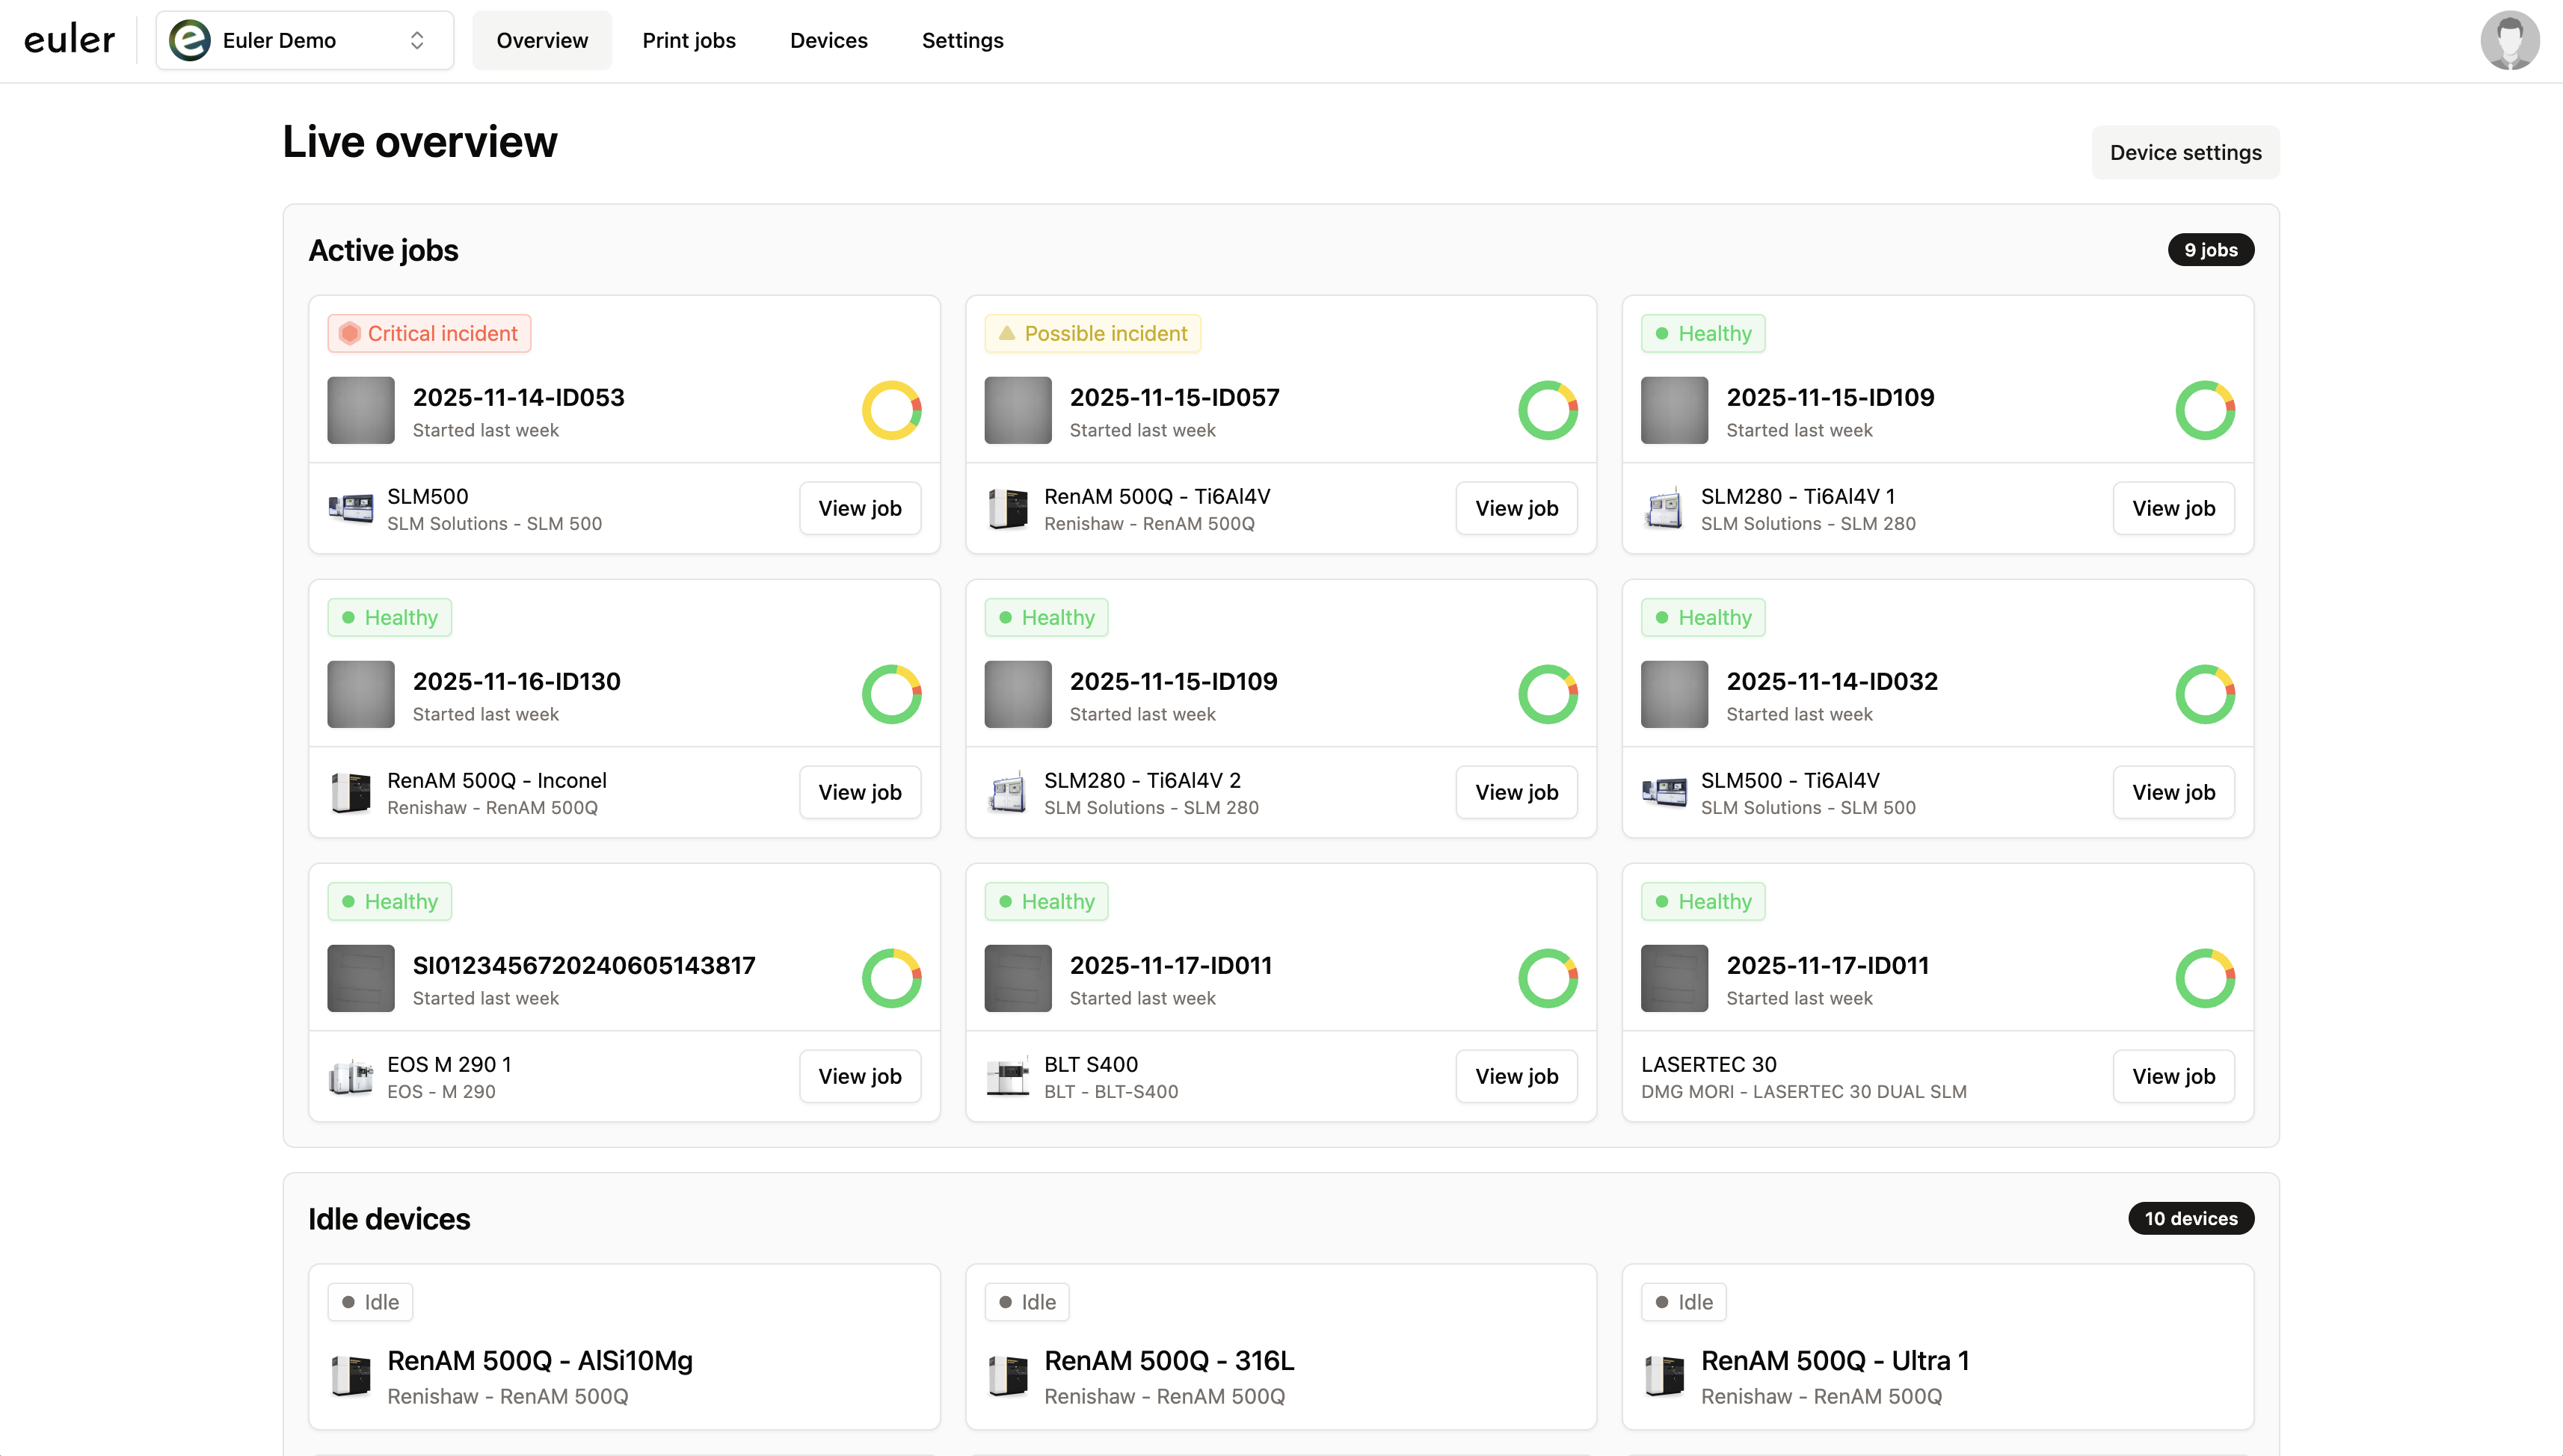Click the BLT S400 printer icon
Viewport: 2563px width, 1456px height.
pos(1008,1076)
